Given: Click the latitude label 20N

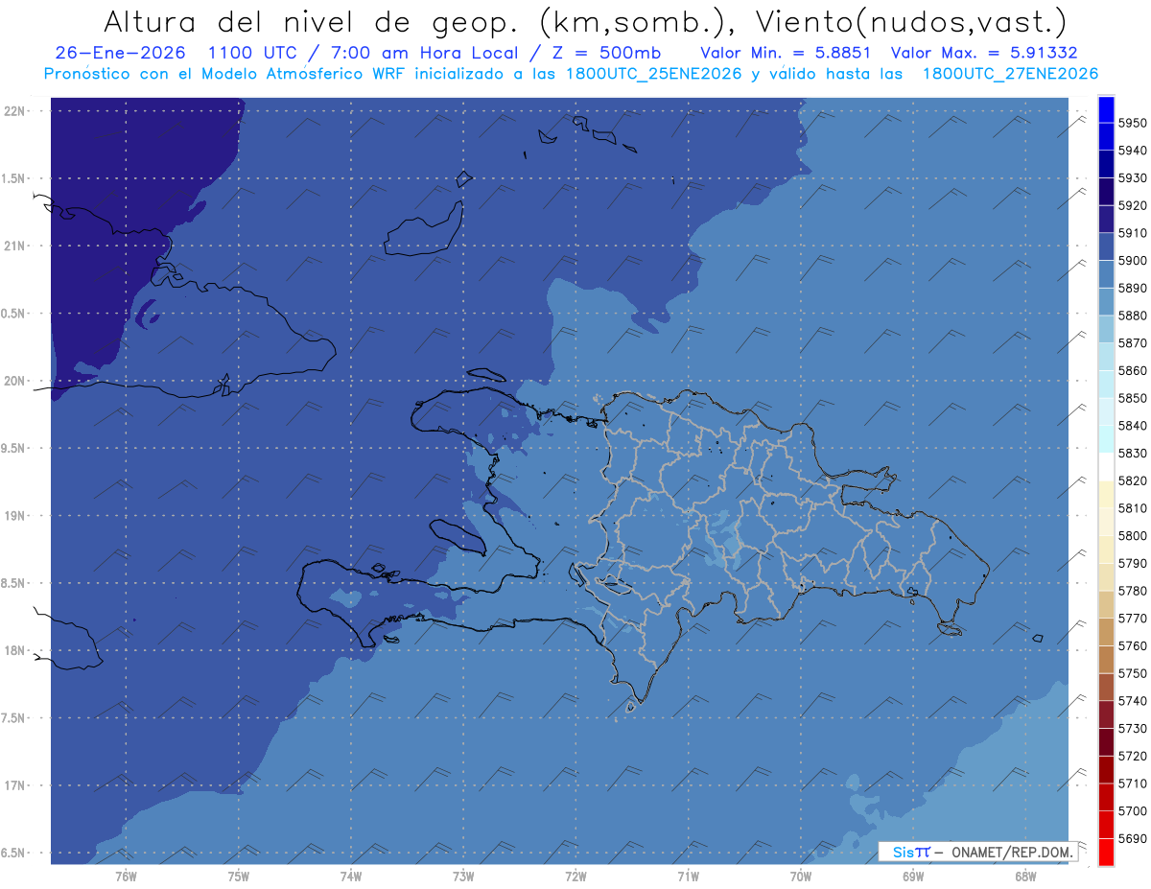Looking at the screenshot, I should point(15,381).
